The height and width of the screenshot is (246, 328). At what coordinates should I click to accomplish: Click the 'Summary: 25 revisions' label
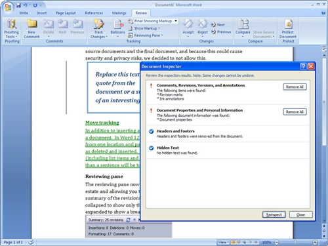tap(106, 220)
